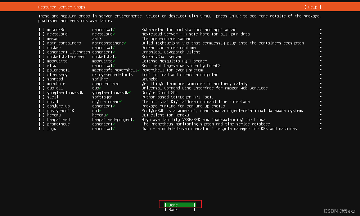This screenshot has width=360, height=216.
Task: Enable the docker snap checkbox
Action: (42, 48)
